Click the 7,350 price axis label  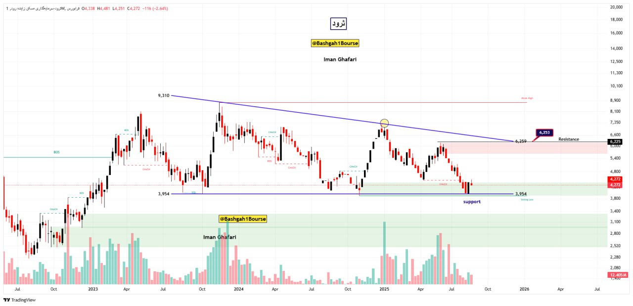[615, 123]
